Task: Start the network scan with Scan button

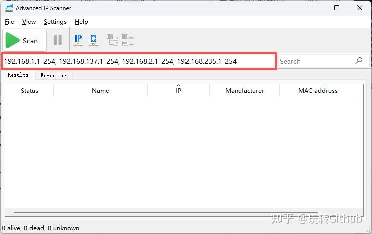Action: pyautogui.click(x=24, y=40)
